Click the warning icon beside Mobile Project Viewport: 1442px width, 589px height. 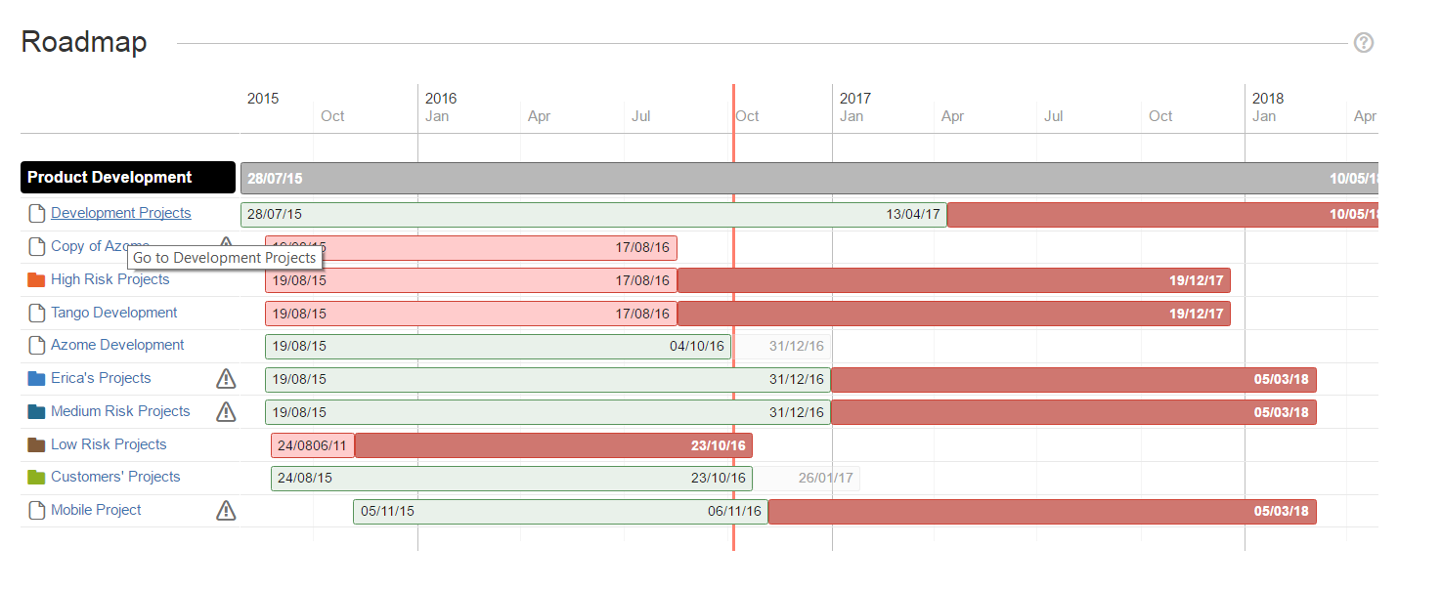[x=226, y=510]
